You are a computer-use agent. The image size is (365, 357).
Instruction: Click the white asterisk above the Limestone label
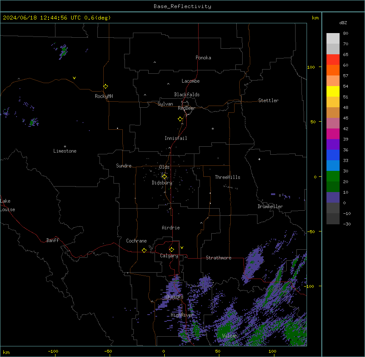pos(65,146)
